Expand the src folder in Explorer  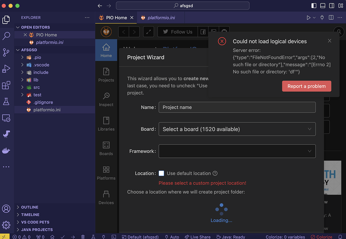click(37, 87)
